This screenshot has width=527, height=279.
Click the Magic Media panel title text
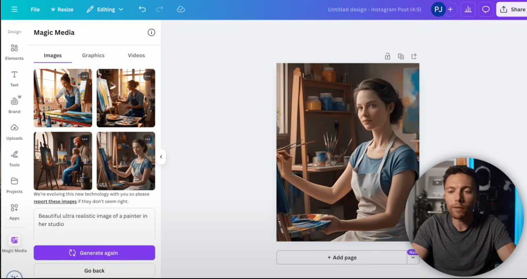(54, 32)
